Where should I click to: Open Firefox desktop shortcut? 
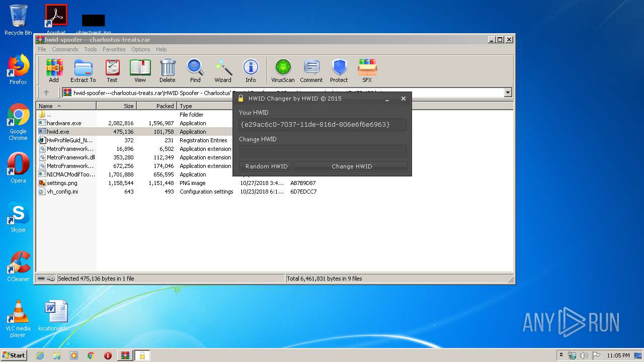click(18, 70)
